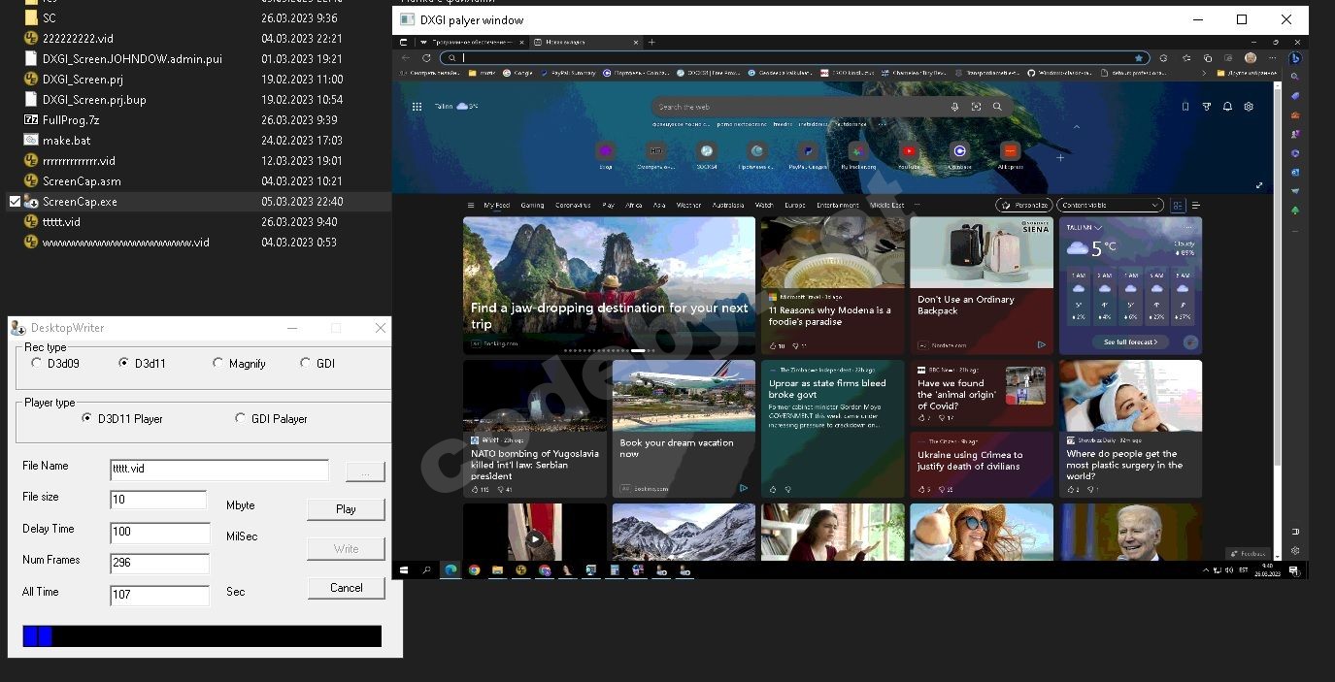Collapse the quick links with the chevron

[x=1076, y=127]
